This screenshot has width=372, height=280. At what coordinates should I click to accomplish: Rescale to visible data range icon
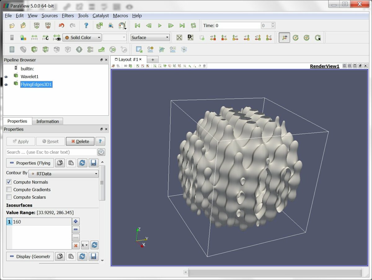pyautogui.click(x=57, y=38)
